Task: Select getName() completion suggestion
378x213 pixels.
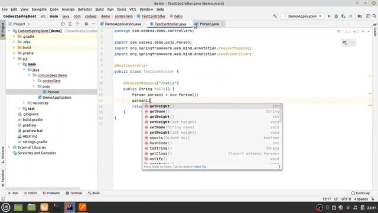Action: (212, 111)
